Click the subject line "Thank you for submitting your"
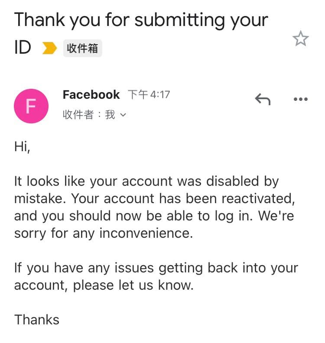 pos(141,20)
